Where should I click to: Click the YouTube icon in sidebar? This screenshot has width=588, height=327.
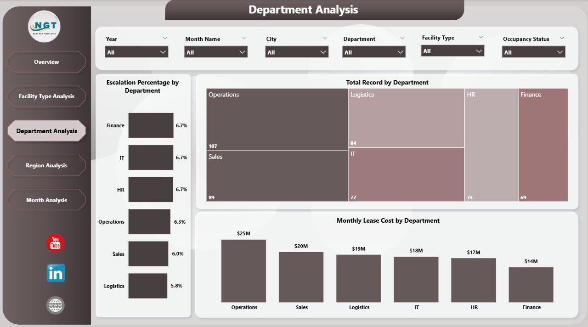tap(56, 243)
